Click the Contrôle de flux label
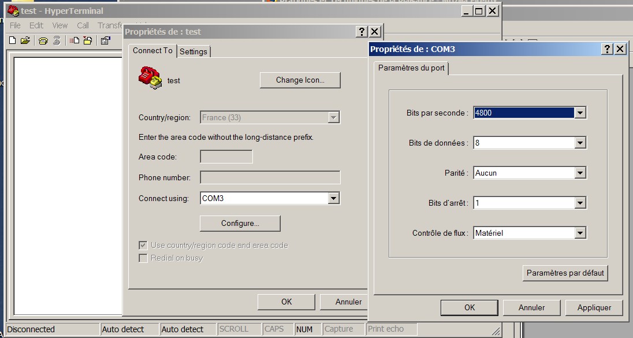This screenshot has width=633, height=338. (440, 233)
